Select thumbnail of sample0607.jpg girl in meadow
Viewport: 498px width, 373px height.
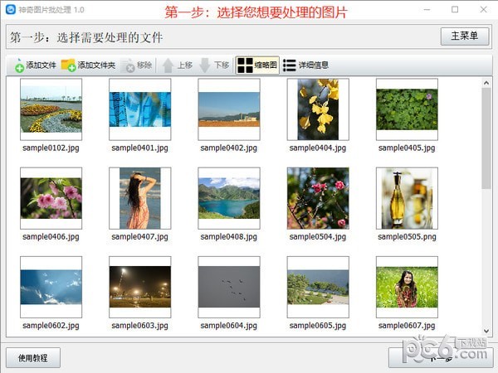click(x=407, y=287)
